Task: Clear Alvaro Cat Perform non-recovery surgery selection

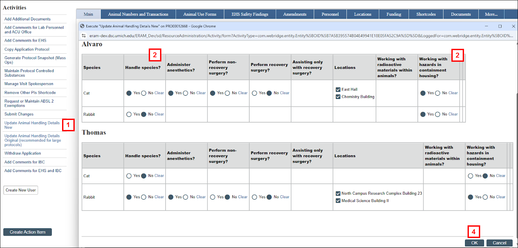Action: (243, 93)
